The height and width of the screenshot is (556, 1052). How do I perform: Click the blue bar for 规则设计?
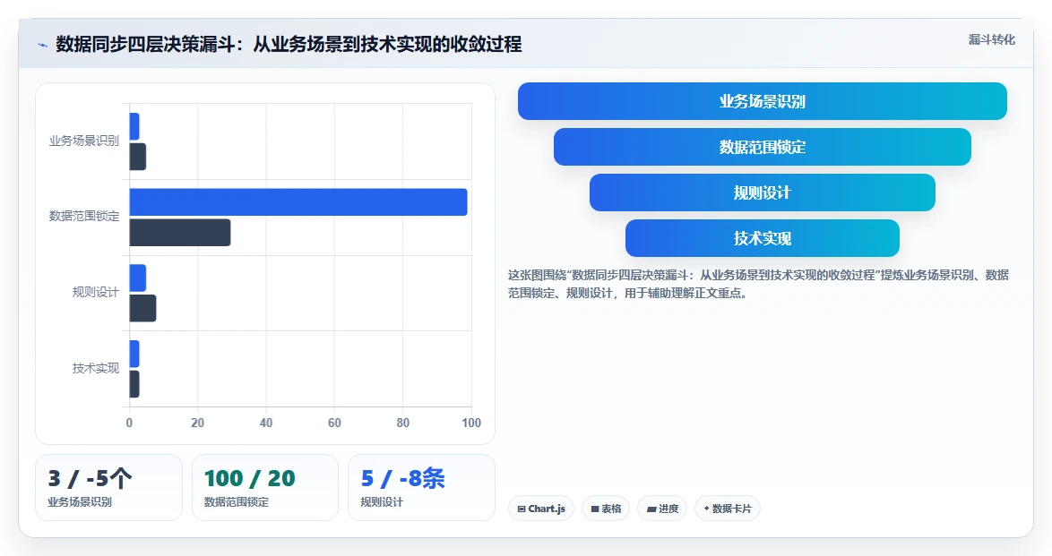click(137, 278)
